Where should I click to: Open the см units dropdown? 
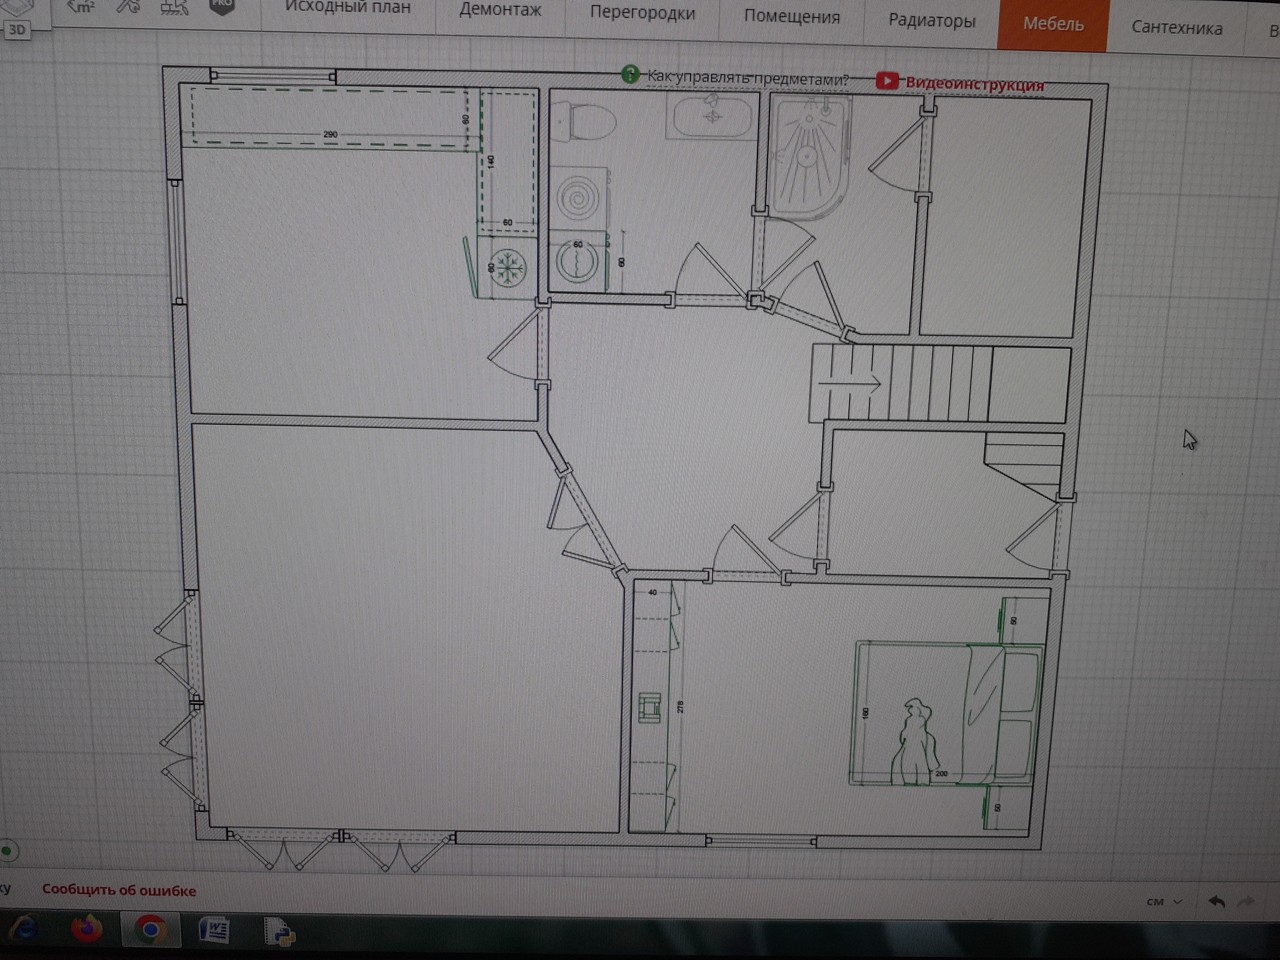pyautogui.click(x=1164, y=901)
